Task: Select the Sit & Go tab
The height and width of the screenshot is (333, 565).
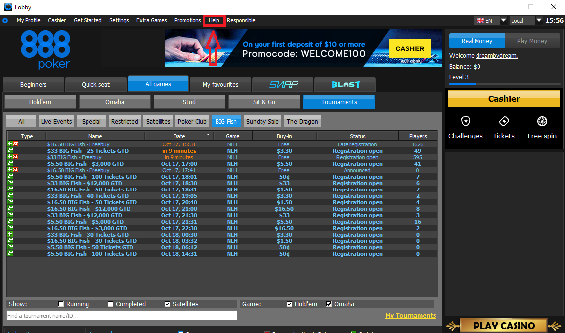Action: pos(264,102)
